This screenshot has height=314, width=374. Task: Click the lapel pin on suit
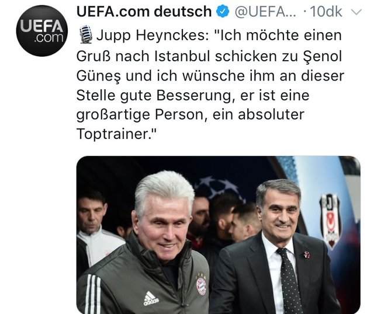[307, 254]
